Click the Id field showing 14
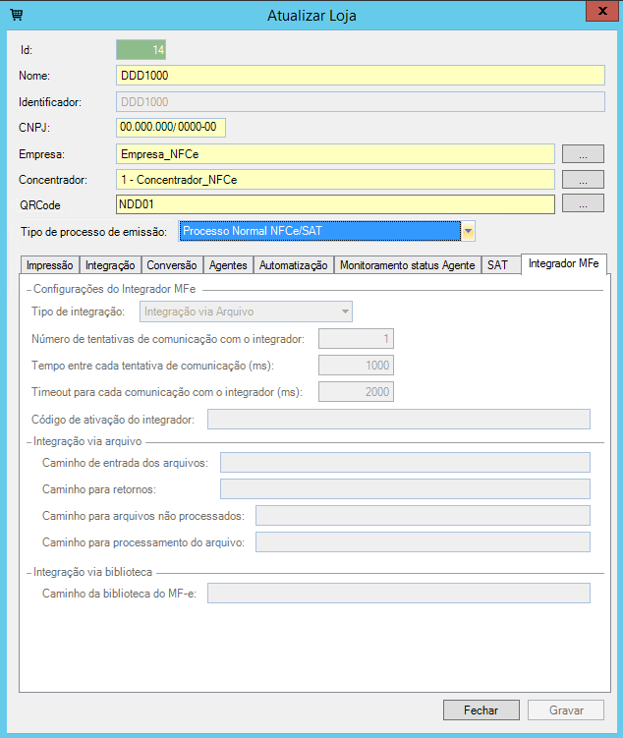The width and height of the screenshot is (623, 738). coord(142,50)
